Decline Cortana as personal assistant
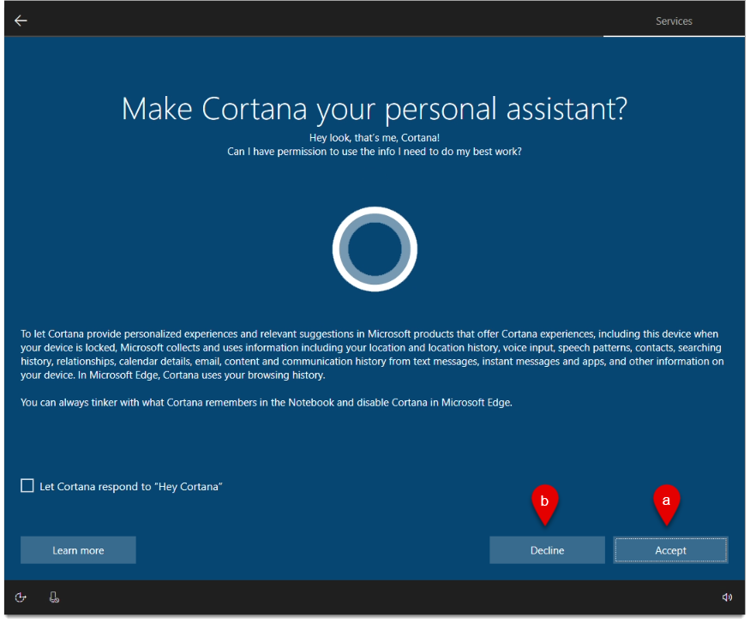The height and width of the screenshot is (624, 750). click(x=547, y=550)
